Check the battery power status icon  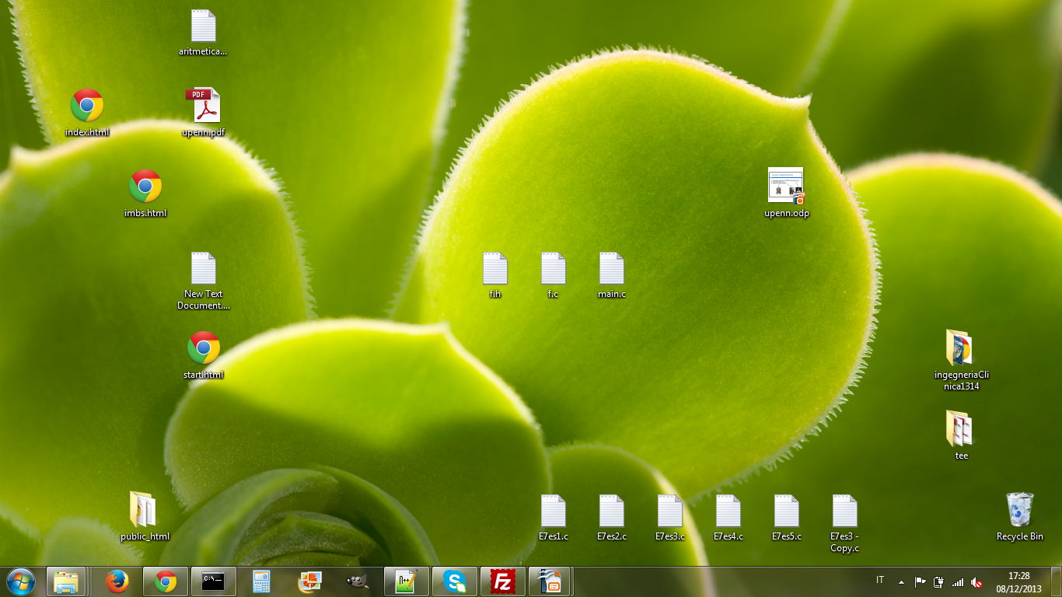click(x=938, y=581)
